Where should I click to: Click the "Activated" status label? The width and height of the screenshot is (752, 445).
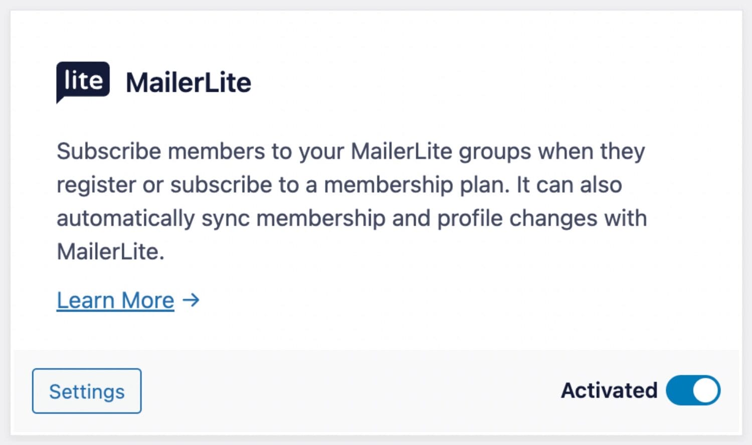click(x=609, y=390)
